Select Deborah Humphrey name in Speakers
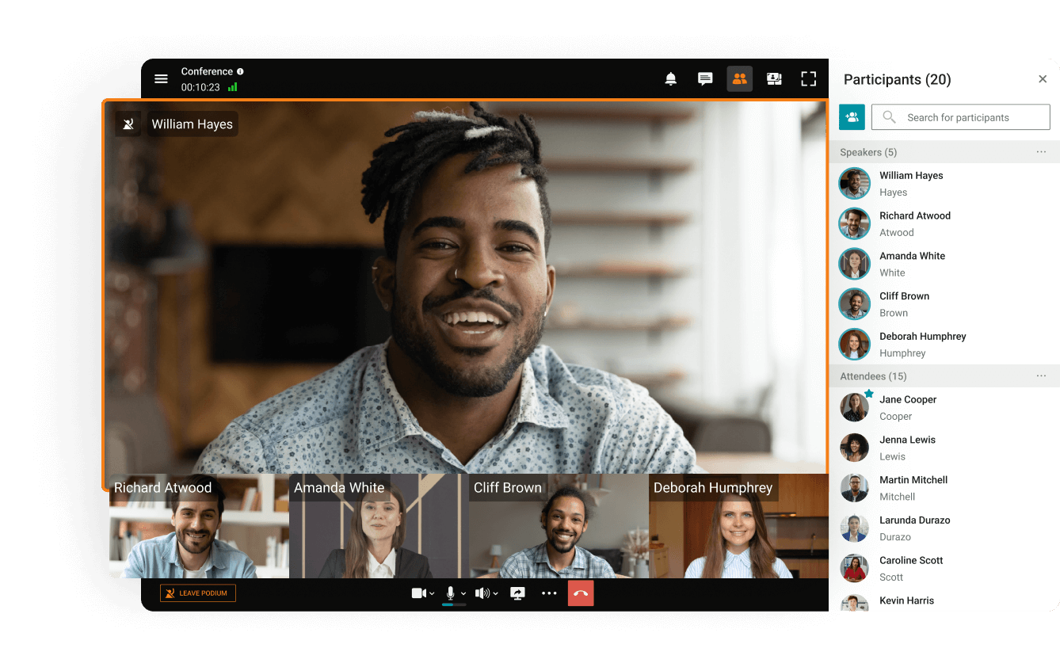The width and height of the screenshot is (1060, 648). coord(923,337)
